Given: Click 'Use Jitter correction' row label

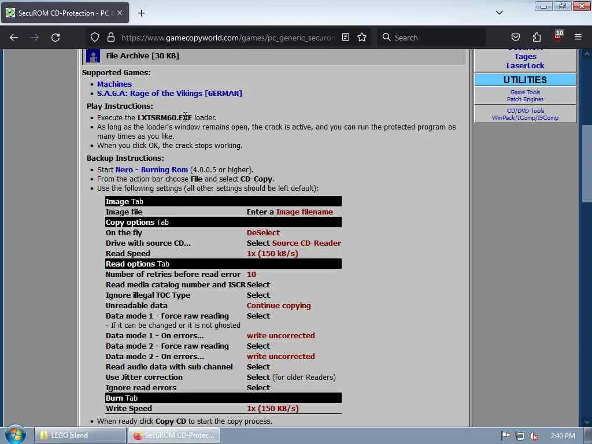Looking at the screenshot, I should [x=144, y=377].
